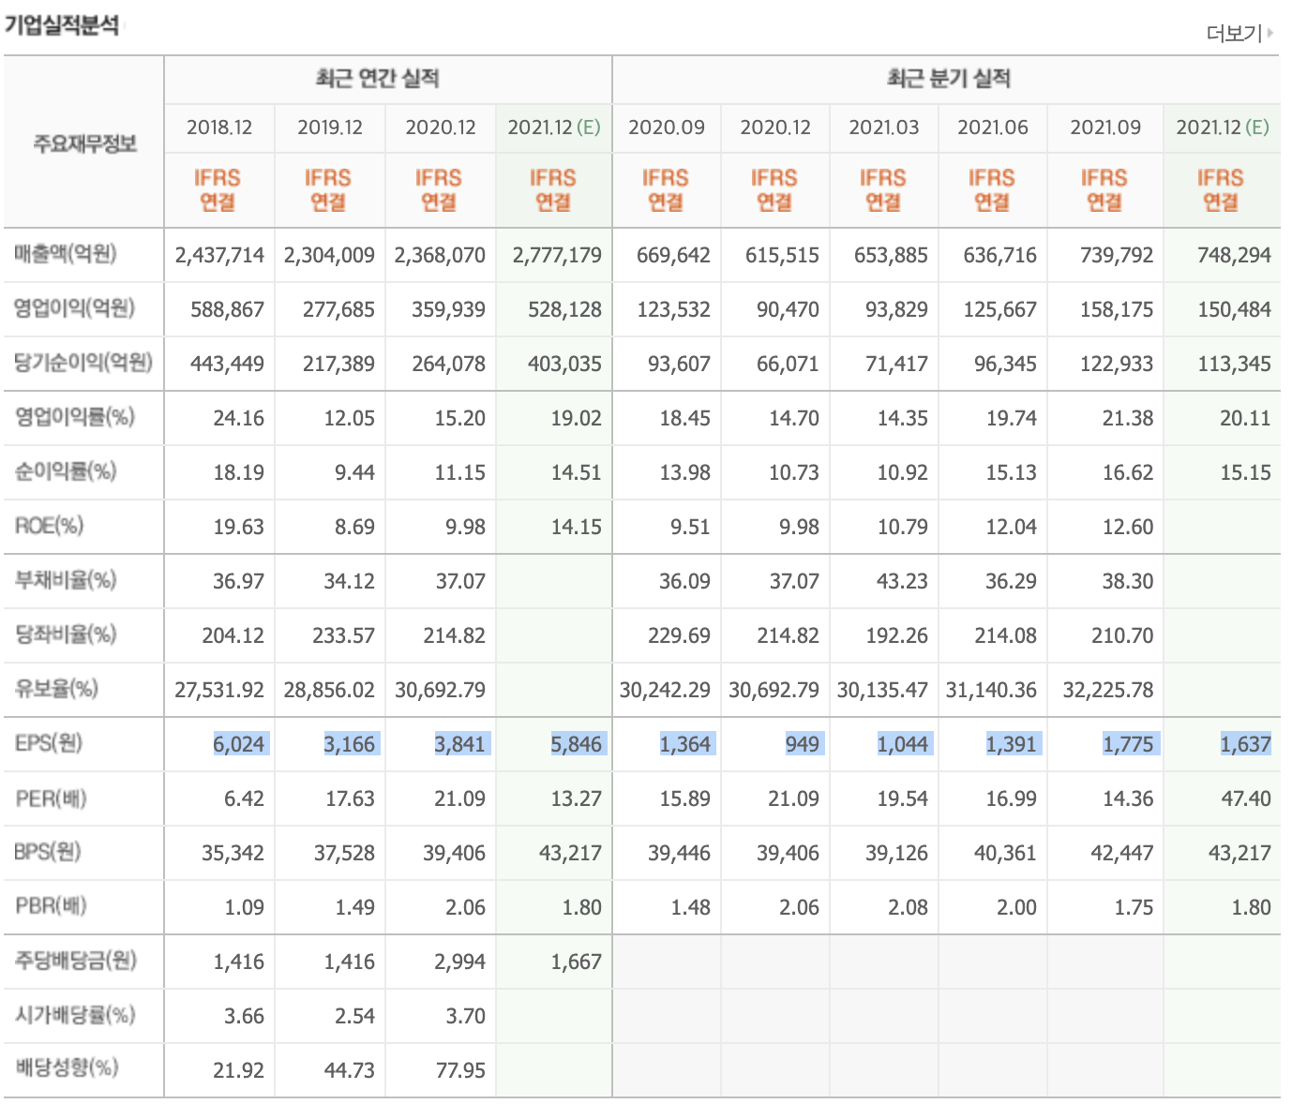Click the highlighted EPS value 949
This screenshot has height=1104, width=1292.
click(x=803, y=744)
